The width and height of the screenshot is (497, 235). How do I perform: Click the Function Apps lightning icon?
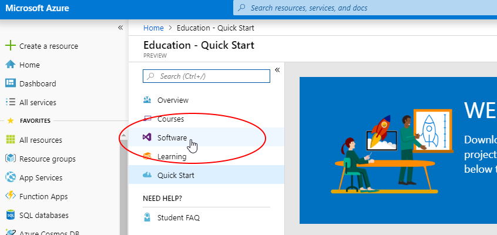(11, 196)
